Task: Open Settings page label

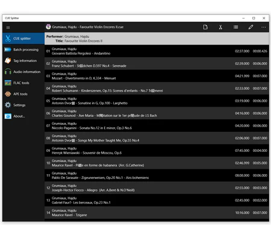Action: coord(19,105)
